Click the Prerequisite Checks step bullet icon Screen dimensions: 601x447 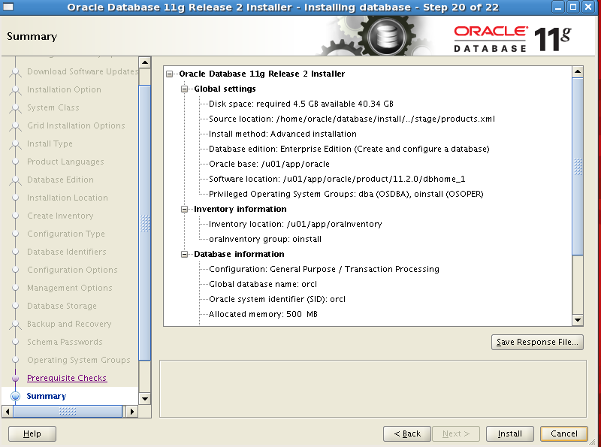15,379
